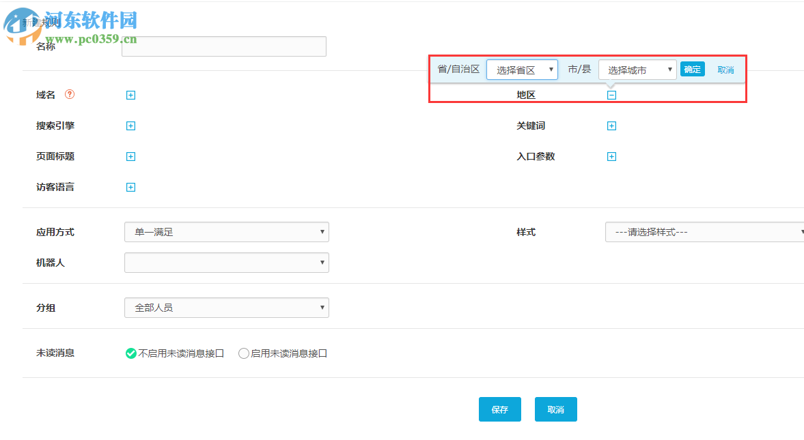This screenshot has height=440, width=804.
Task: Expand the 访客语言 visitor language section
Action: point(130,187)
